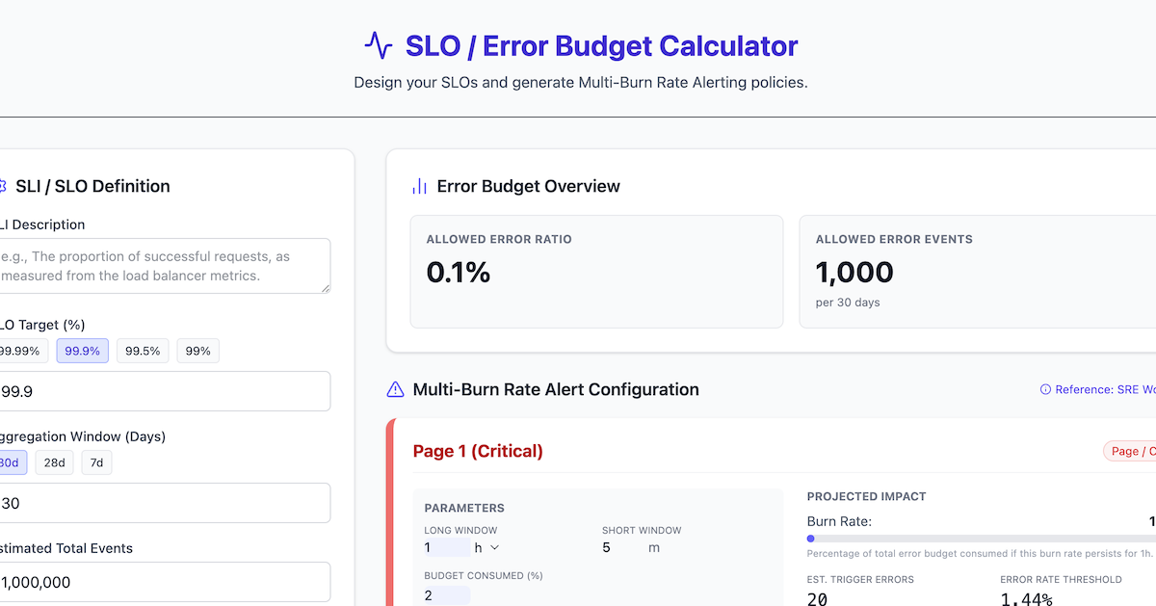The width and height of the screenshot is (1156, 606).
Task: Click the SLO Target input showing 99.9
Action: (164, 390)
